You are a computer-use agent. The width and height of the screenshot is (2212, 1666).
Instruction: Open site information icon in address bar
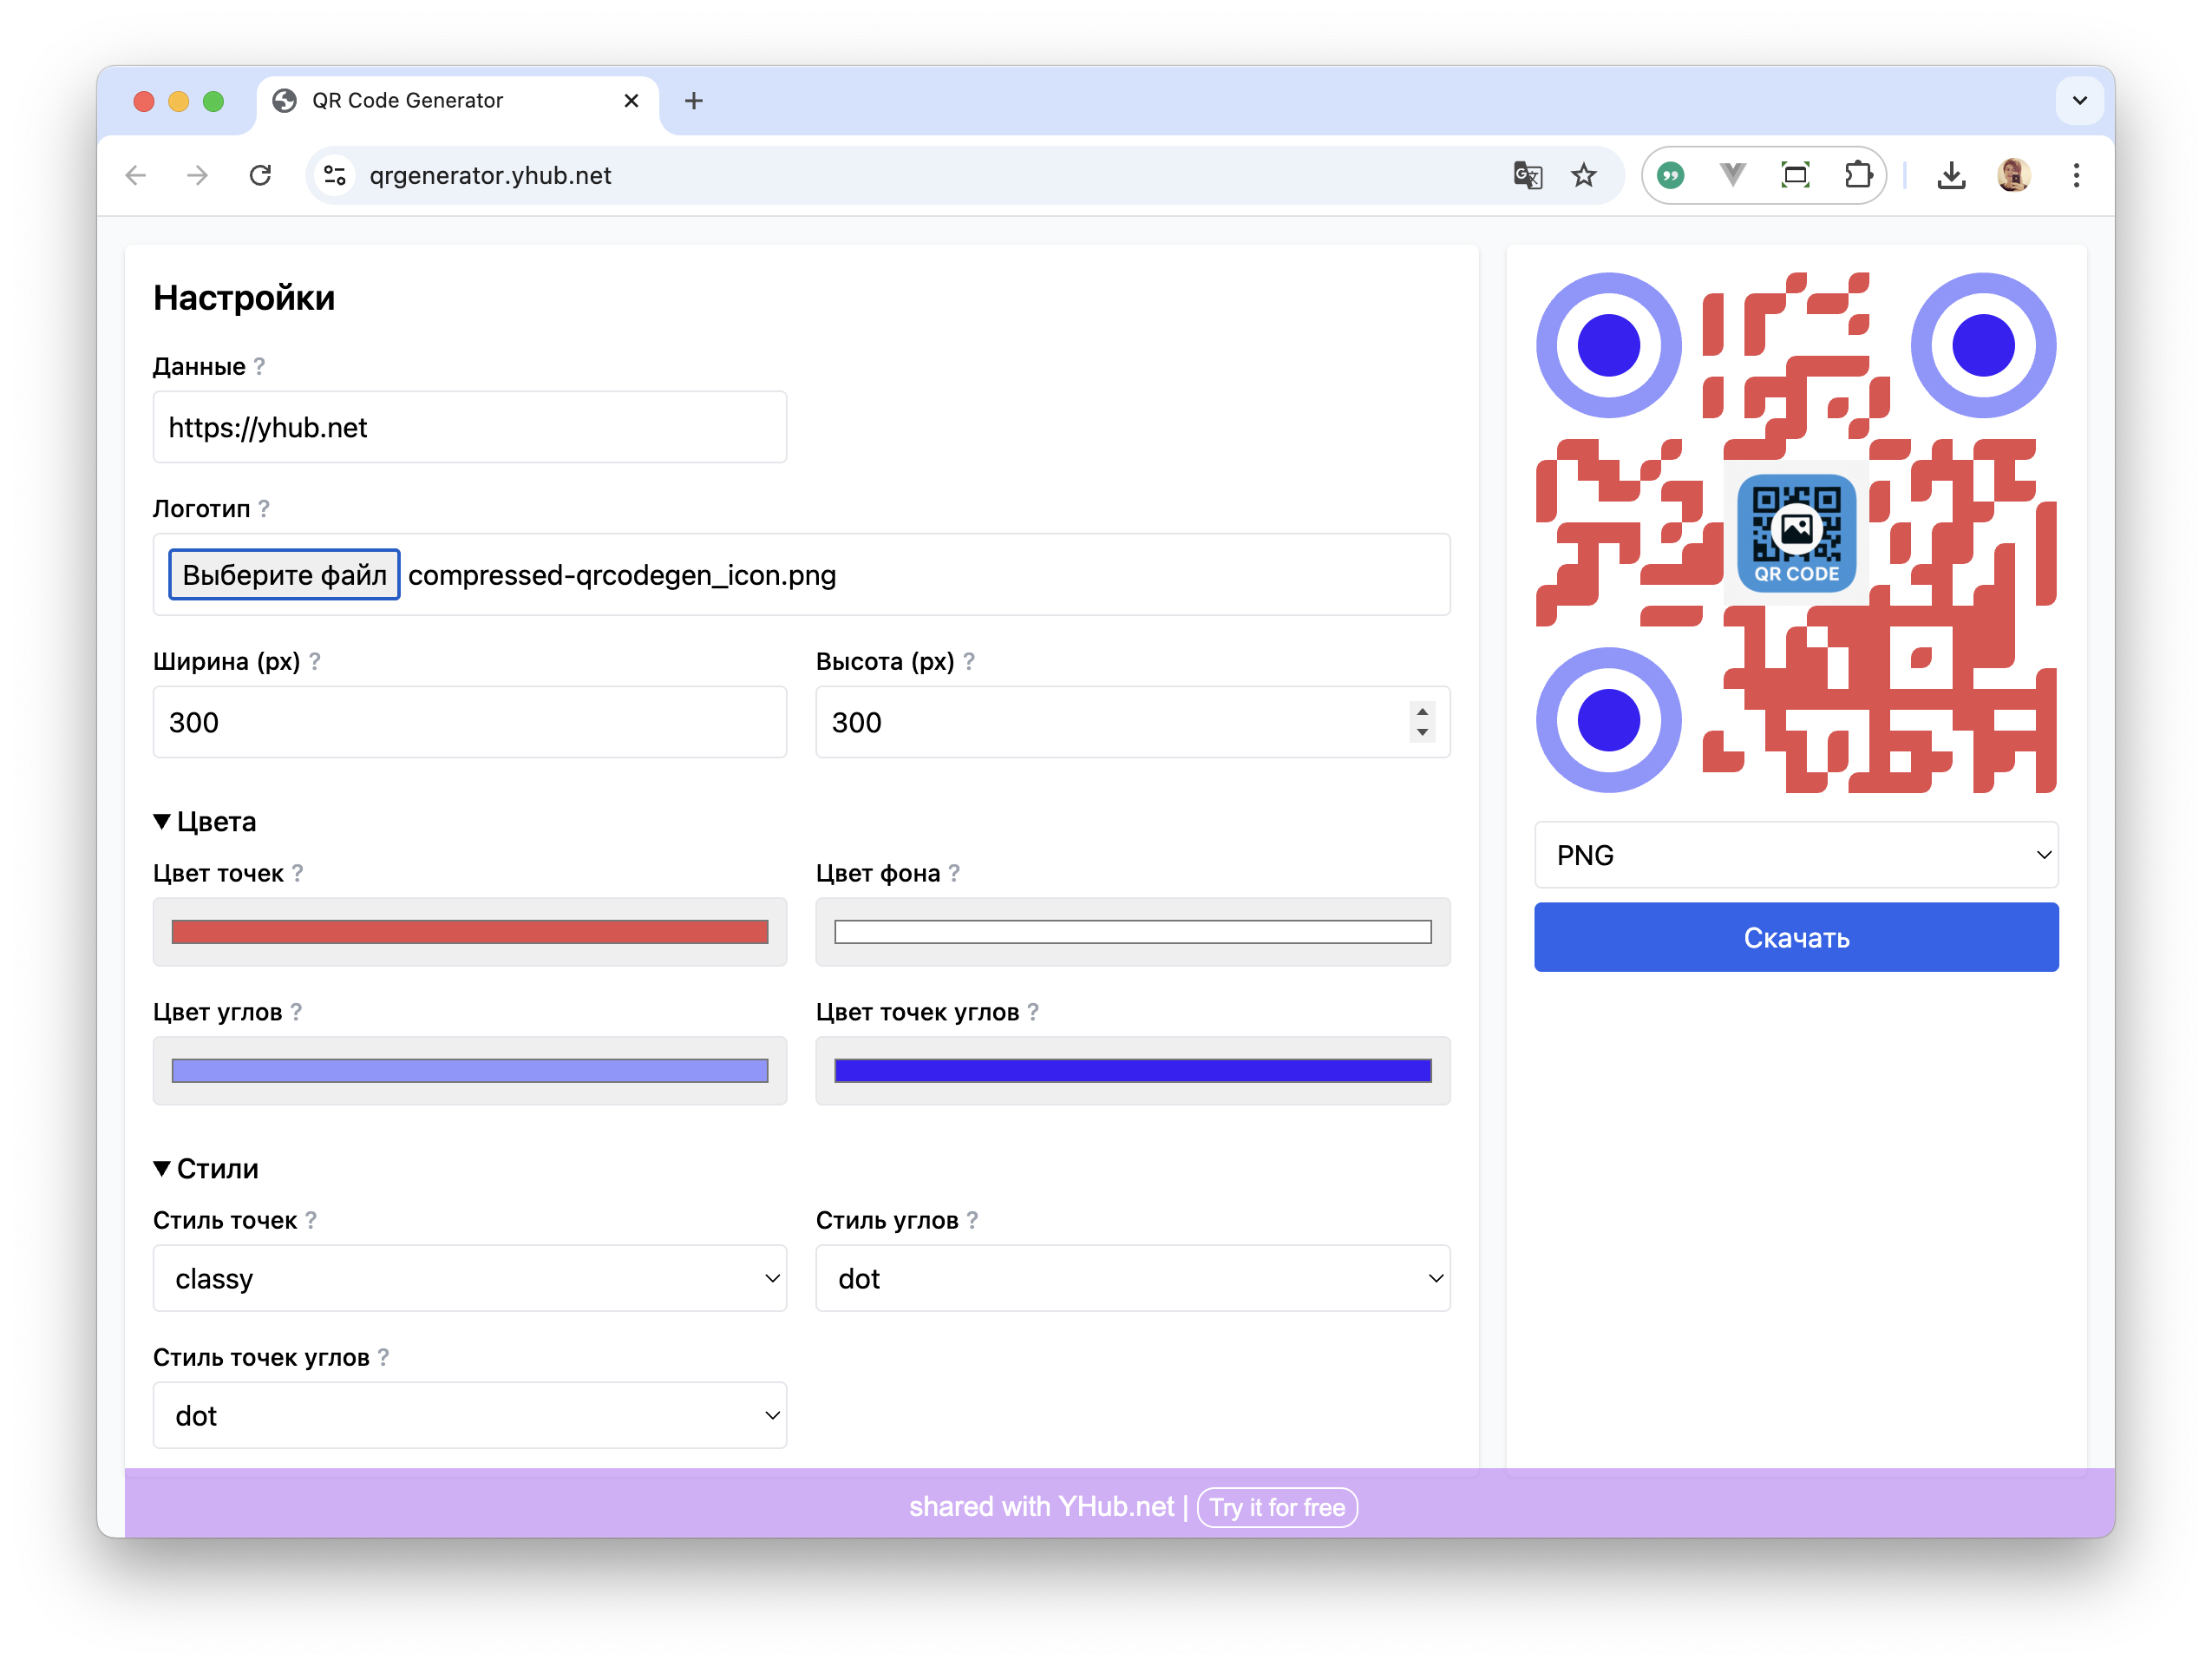[x=335, y=176]
